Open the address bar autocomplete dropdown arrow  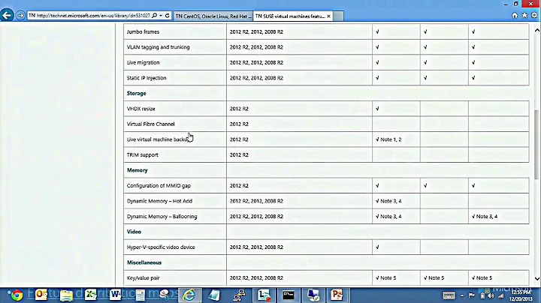point(161,16)
